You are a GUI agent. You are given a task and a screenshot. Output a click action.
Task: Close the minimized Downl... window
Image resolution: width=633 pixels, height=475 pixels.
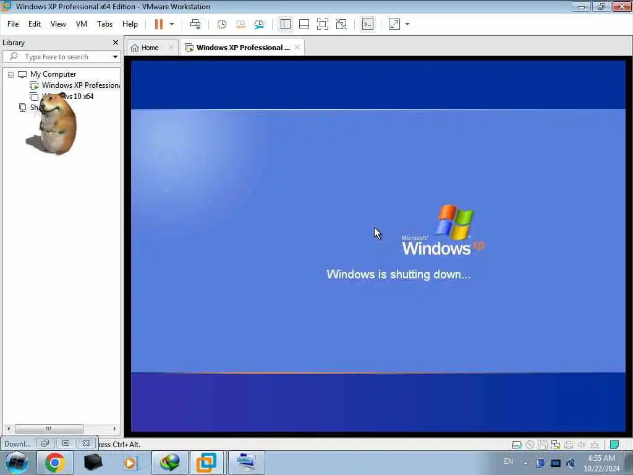(x=86, y=443)
